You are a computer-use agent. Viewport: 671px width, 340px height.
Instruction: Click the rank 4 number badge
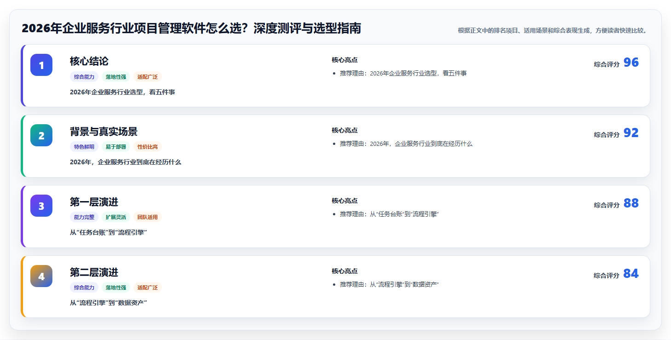click(41, 276)
